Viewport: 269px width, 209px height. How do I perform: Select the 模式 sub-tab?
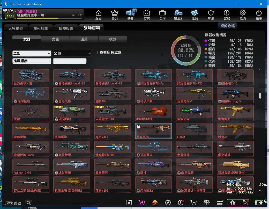113,39
